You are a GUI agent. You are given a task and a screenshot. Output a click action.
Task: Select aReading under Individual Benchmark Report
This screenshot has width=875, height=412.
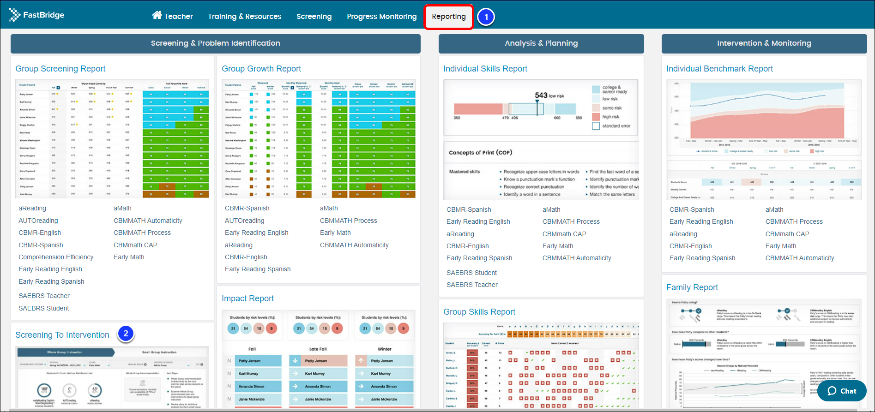click(683, 234)
